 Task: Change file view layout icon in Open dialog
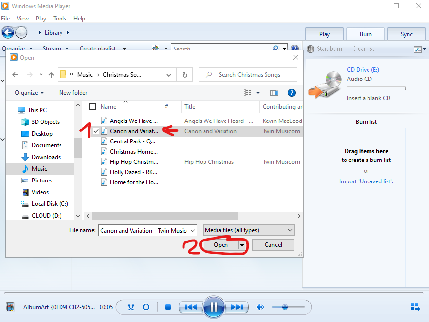(247, 93)
